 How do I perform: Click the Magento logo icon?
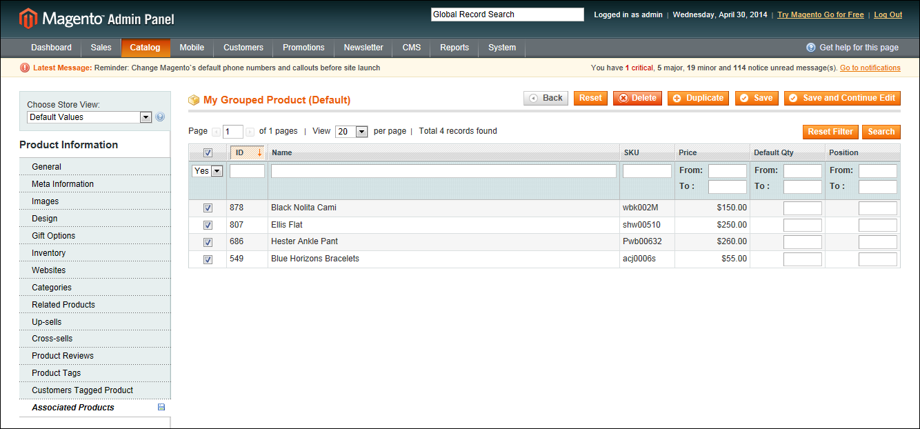coord(28,19)
